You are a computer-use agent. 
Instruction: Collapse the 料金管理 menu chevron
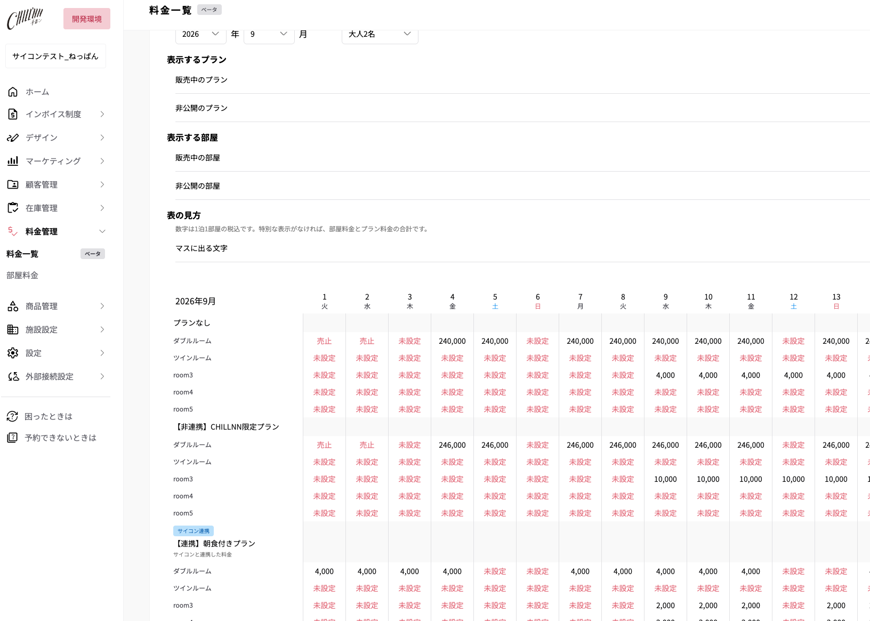click(x=102, y=231)
